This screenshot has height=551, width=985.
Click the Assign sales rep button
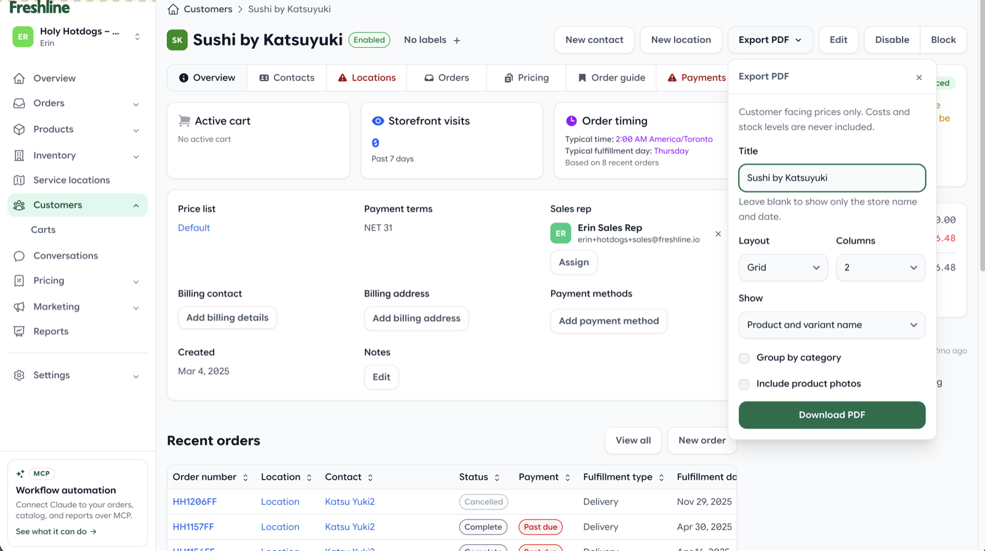(x=574, y=263)
